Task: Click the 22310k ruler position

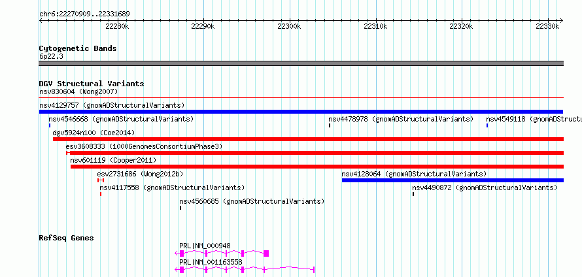Action: click(x=375, y=26)
